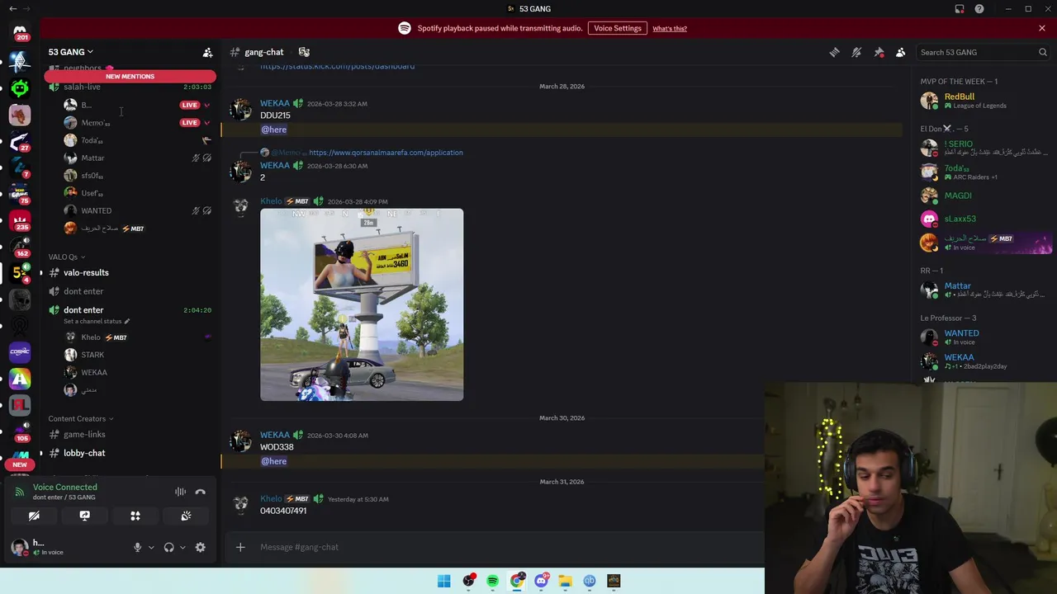
Task: Open User Settings gear icon
Action: (200, 547)
